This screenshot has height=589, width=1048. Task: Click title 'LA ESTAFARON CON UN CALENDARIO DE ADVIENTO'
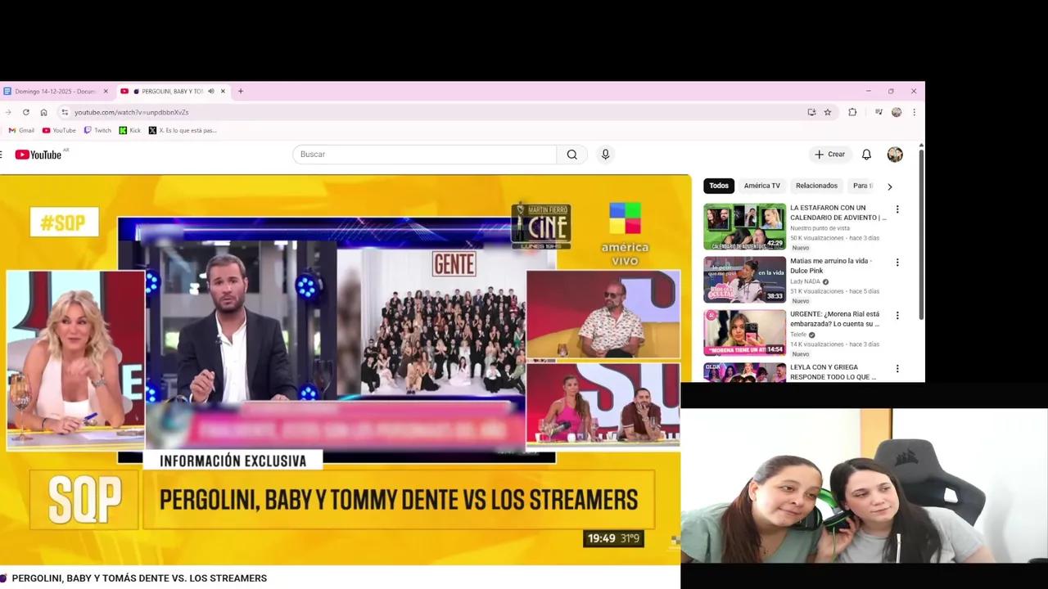pos(838,213)
